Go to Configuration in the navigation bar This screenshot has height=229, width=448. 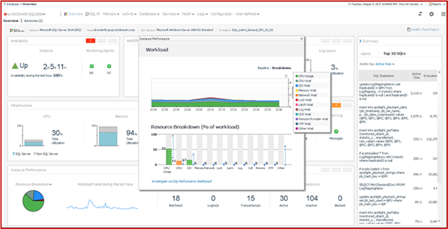(221, 14)
